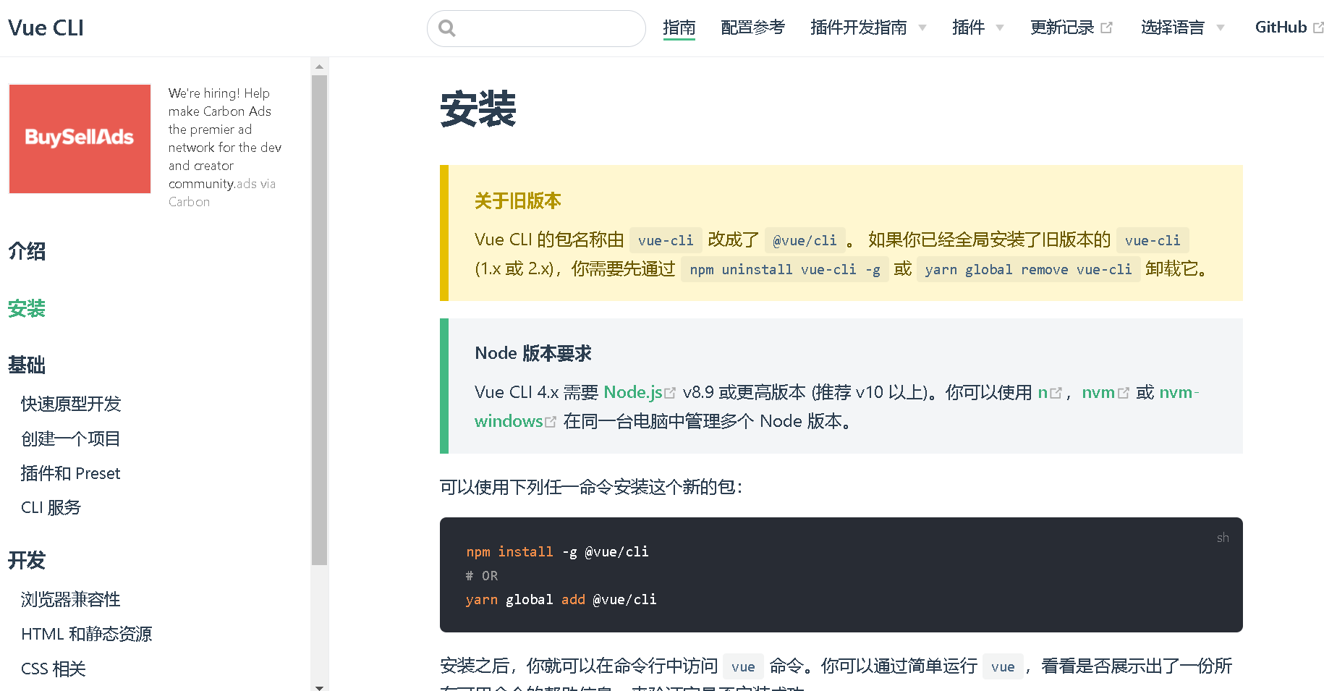Screen dimensions: 1324x691
Task: Follow the n version manager link
Action: point(1043,392)
